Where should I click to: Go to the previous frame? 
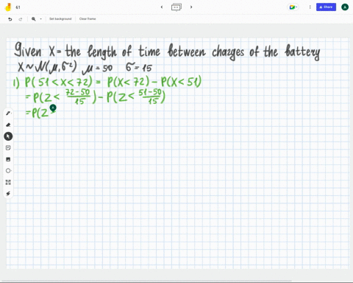pyautogui.click(x=162, y=7)
